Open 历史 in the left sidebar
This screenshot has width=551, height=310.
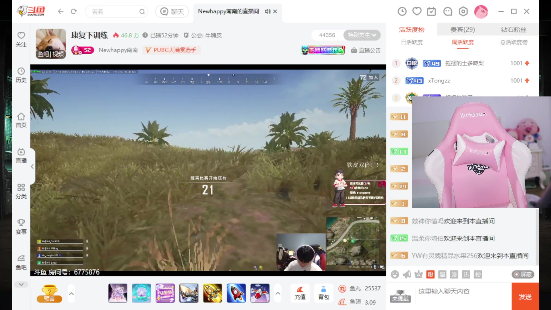click(21, 75)
